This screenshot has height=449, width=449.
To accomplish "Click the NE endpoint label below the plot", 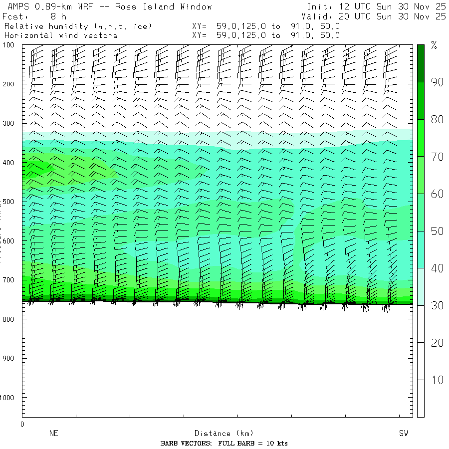I will click(53, 434).
